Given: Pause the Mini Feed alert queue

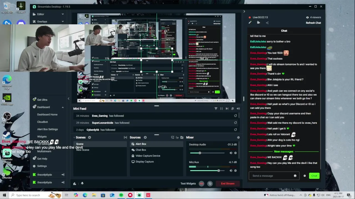Looking at the screenshot, I should coord(221,109).
